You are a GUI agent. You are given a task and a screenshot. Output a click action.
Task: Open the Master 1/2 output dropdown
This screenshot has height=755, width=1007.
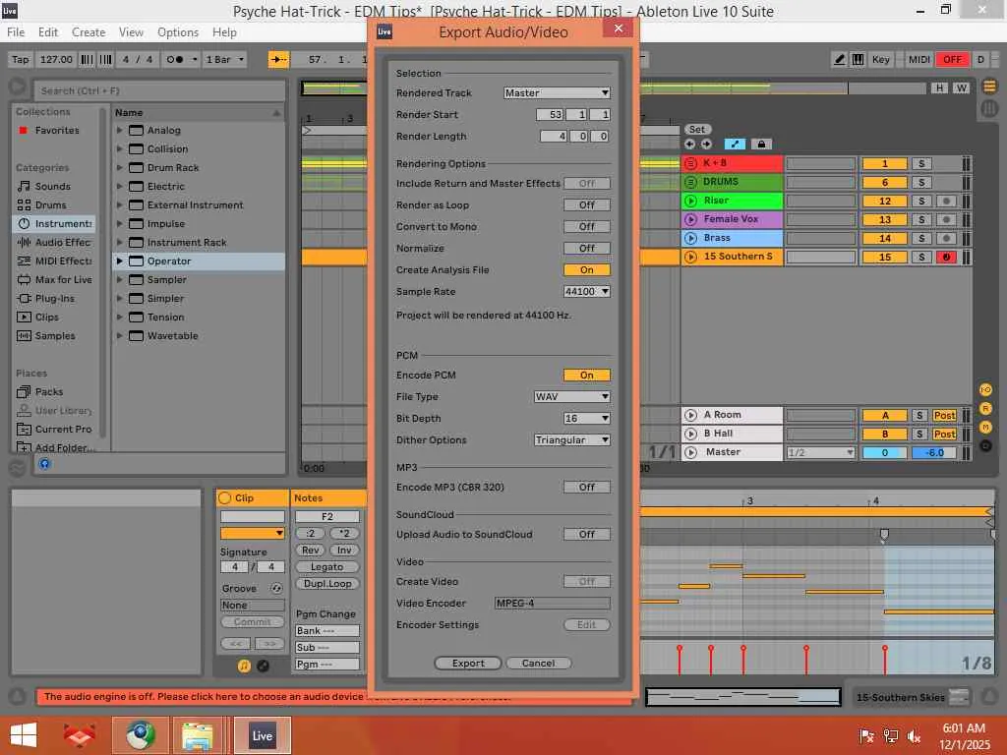pos(821,452)
